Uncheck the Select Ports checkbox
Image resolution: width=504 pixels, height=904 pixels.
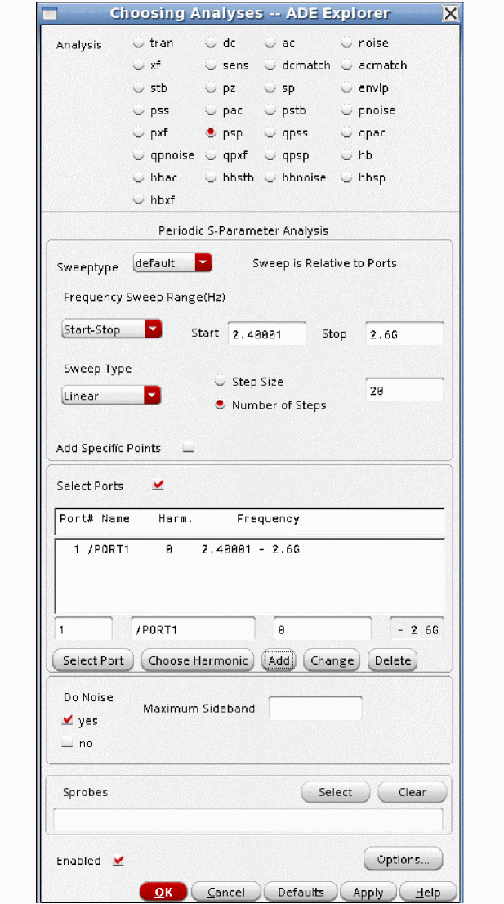[x=158, y=486]
